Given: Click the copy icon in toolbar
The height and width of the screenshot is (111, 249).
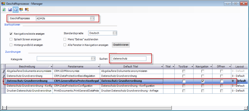Looking at the screenshot, I should tap(15, 10).
